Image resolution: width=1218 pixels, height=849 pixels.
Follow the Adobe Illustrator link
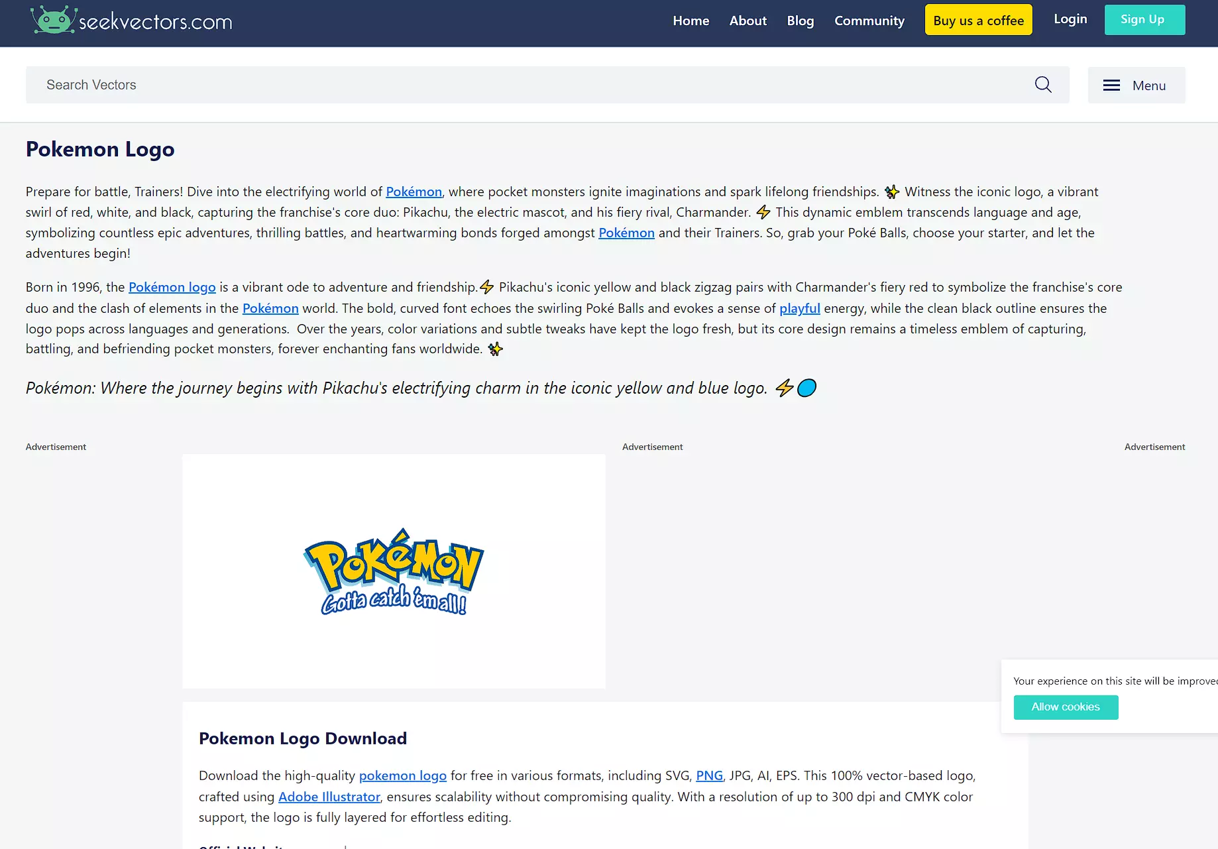coord(329,797)
